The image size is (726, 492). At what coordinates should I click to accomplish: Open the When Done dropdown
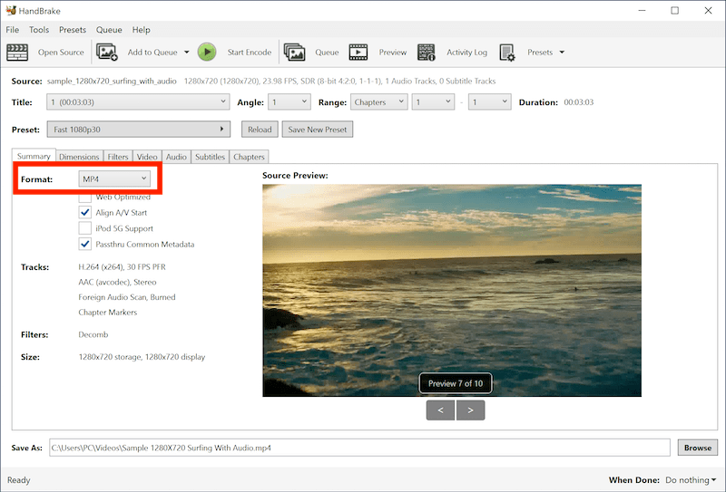tap(690, 479)
